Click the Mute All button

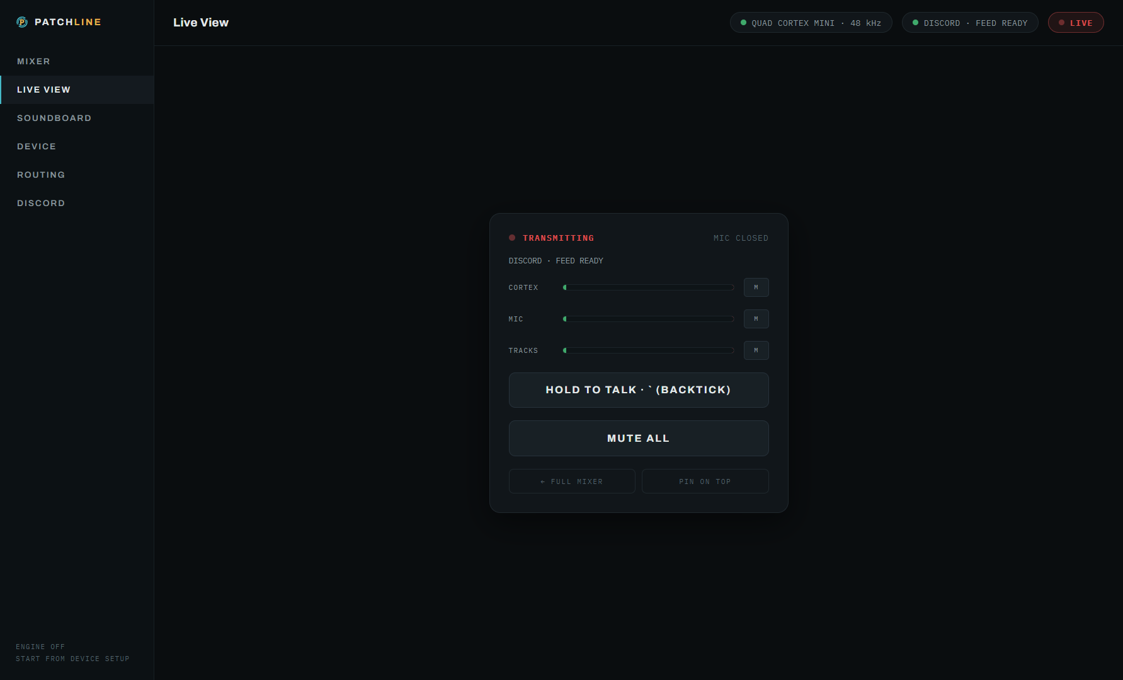[x=639, y=438]
